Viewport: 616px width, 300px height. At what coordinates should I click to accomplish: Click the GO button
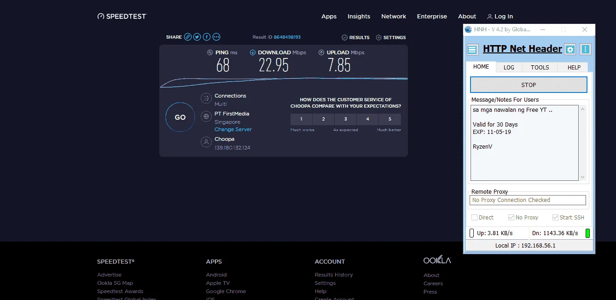point(180,117)
